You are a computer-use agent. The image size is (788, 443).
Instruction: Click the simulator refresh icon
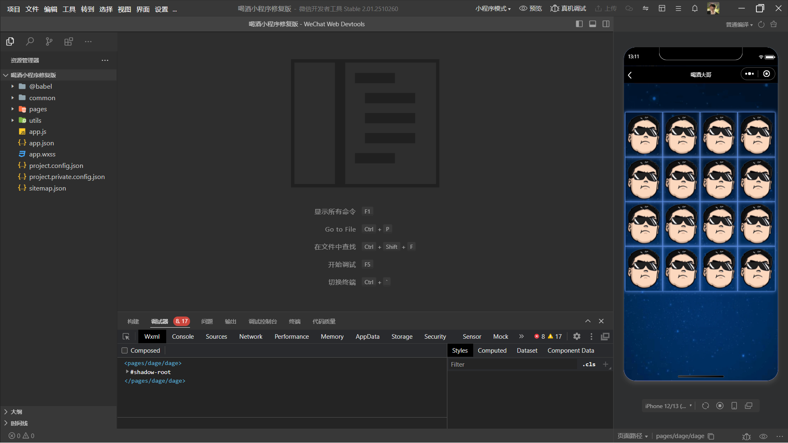coord(705,406)
